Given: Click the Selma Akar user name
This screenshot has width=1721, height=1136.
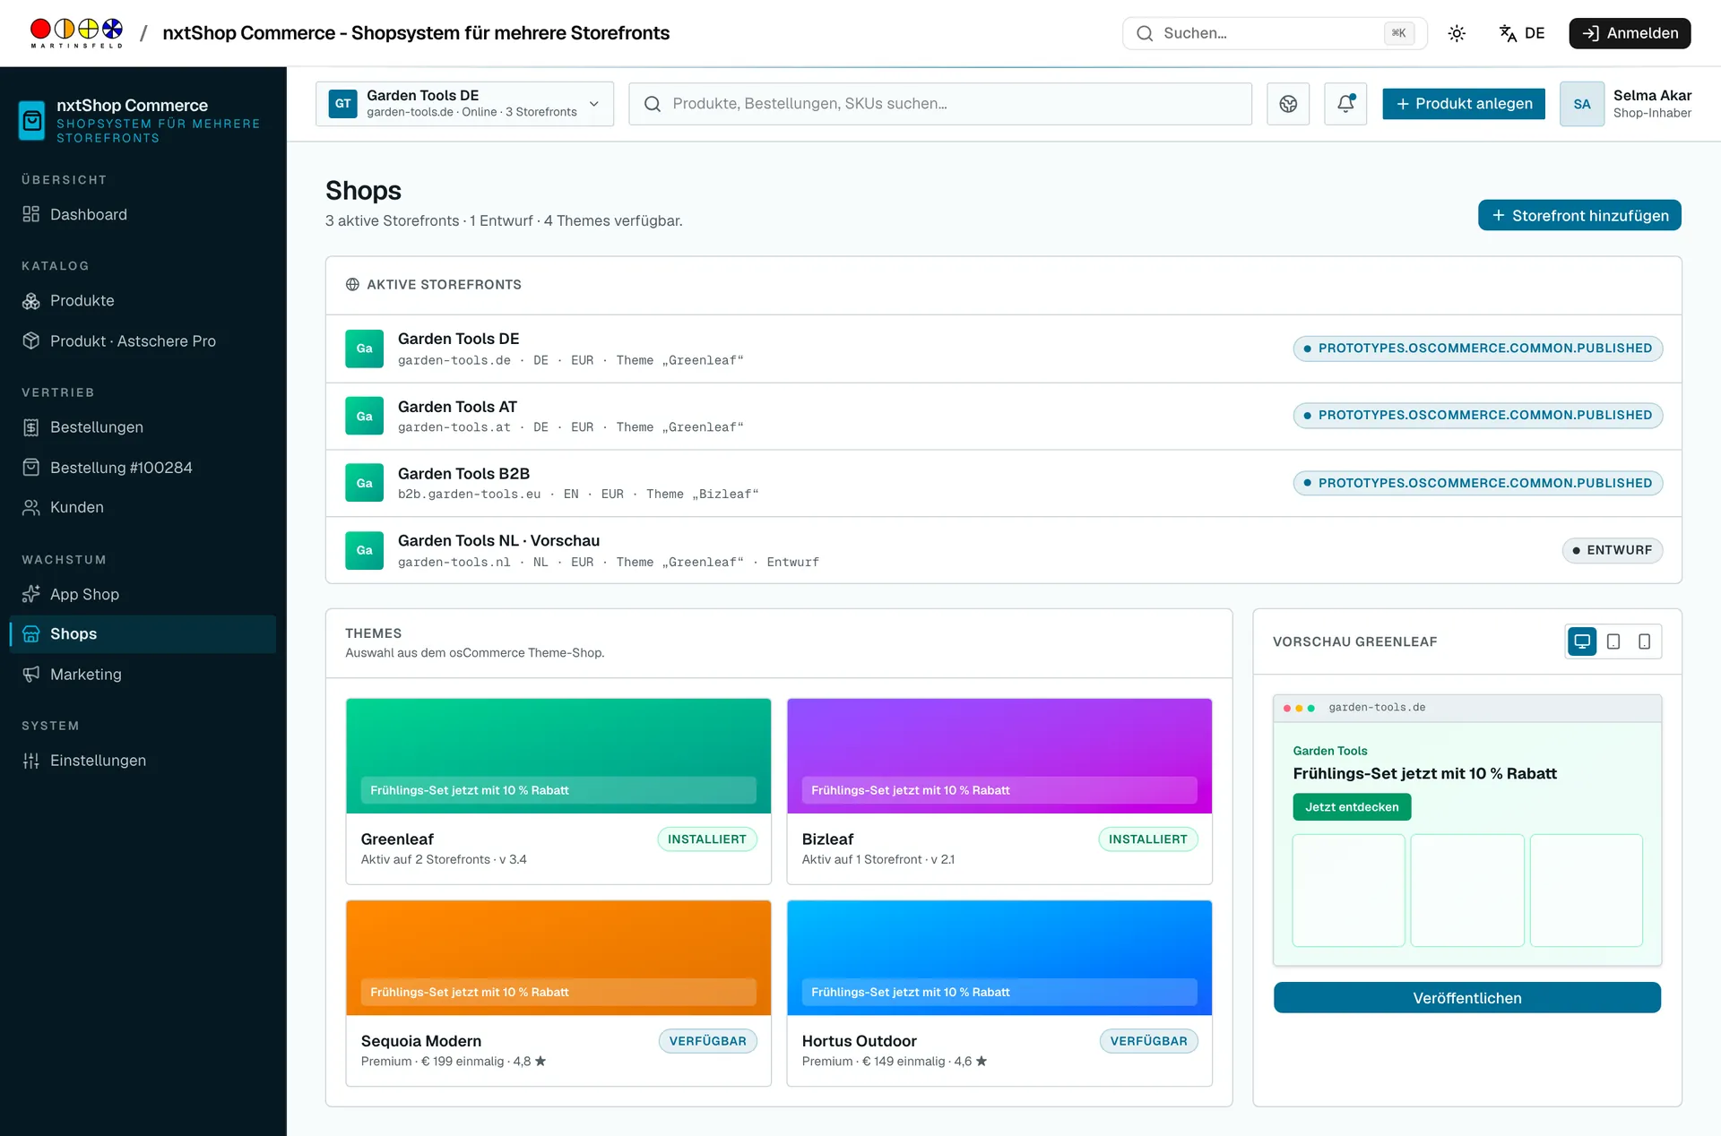Looking at the screenshot, I should pos(1652,95).
